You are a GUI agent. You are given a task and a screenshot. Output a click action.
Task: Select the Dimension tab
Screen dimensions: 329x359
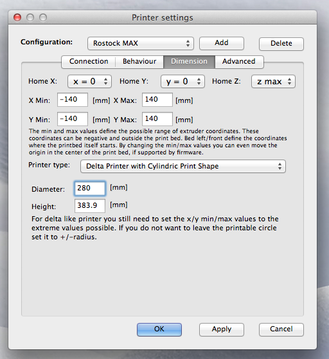[189, 62]
